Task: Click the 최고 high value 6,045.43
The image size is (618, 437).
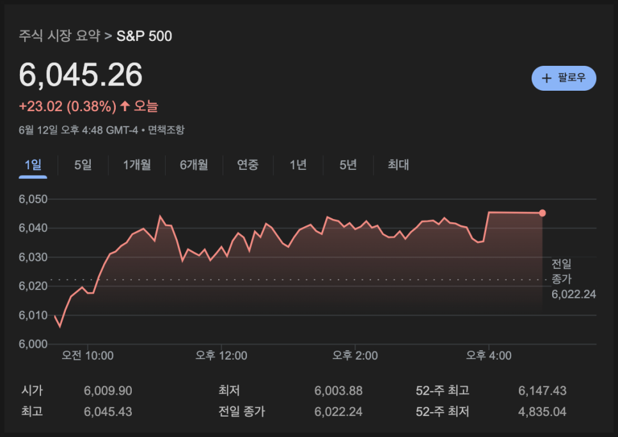Action: pyautogui.click(x=108, y=412)
